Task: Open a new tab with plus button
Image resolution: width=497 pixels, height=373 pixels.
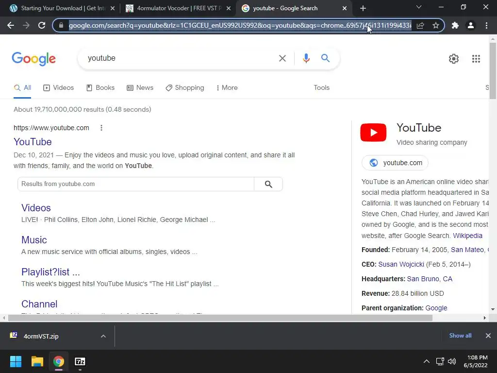Action: (363, 8)
